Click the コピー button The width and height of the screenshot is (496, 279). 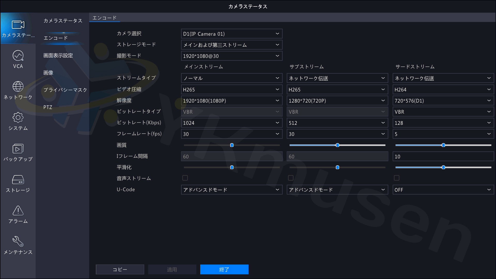(120, 269)
